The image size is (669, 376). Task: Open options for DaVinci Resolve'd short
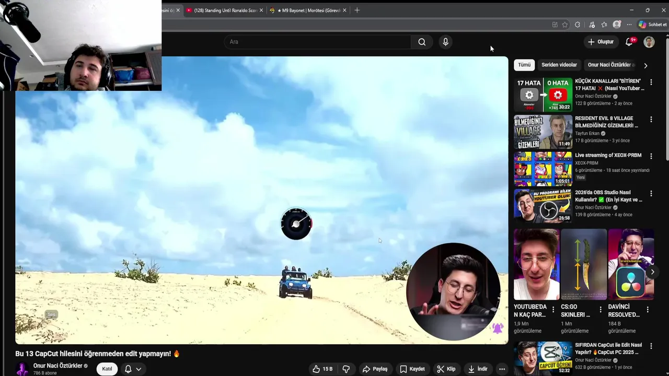647,309
